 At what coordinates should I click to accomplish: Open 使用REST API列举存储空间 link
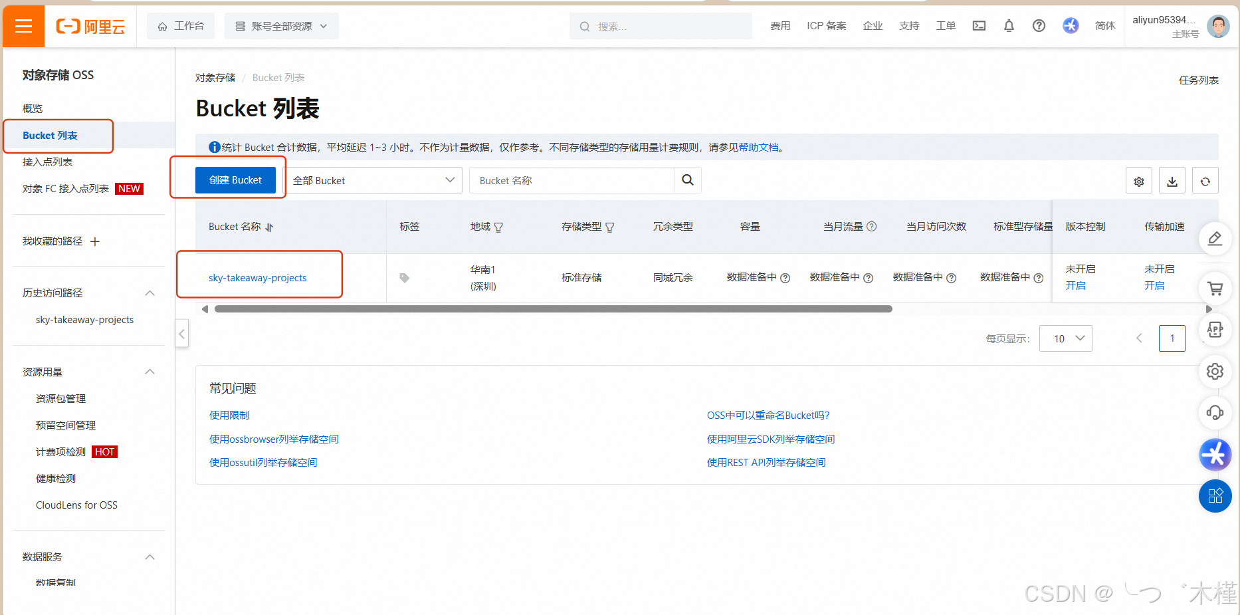[766, 462]
